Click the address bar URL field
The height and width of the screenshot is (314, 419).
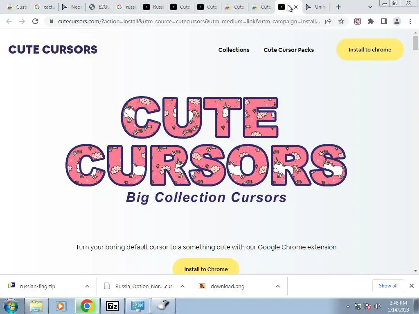189,21
